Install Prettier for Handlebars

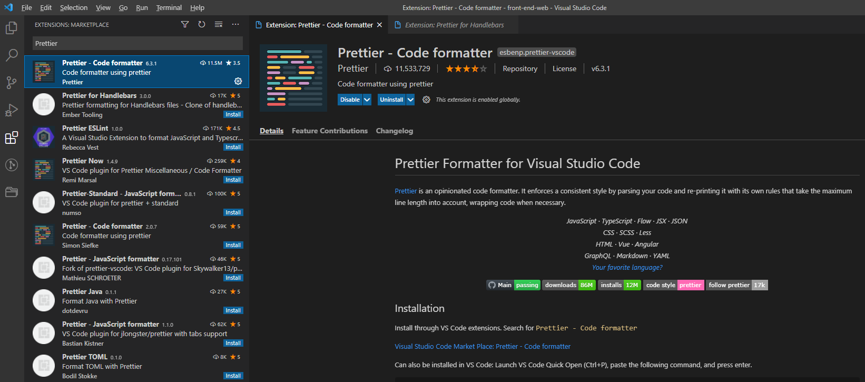tap(233, 114)
